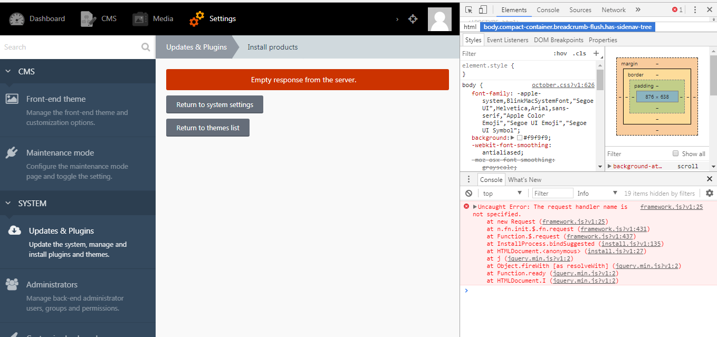The height and width of the screenshot is (337, 717).
Task: Click the sidebar Search field
Action: pos(71,47)
